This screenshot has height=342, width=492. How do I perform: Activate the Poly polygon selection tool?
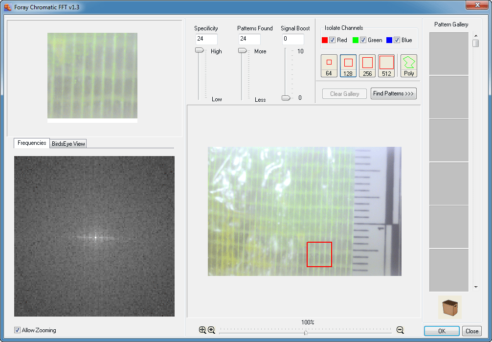click(x=409, y=66)
